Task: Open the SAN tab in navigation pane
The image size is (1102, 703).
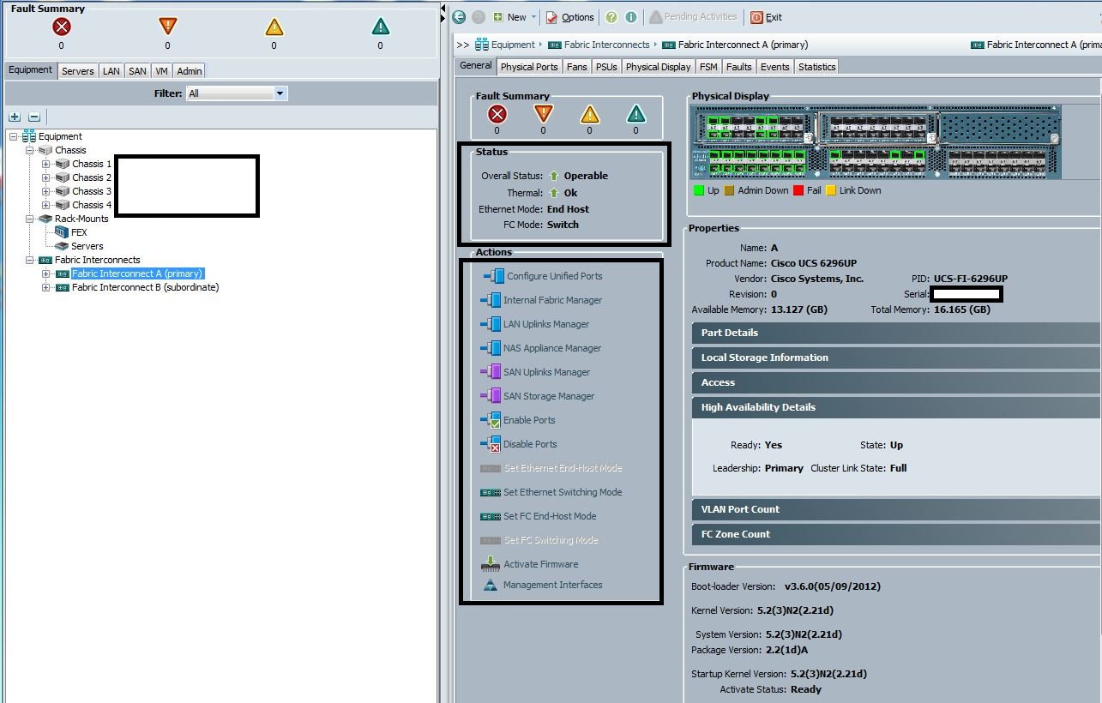Action: (137, 71)
